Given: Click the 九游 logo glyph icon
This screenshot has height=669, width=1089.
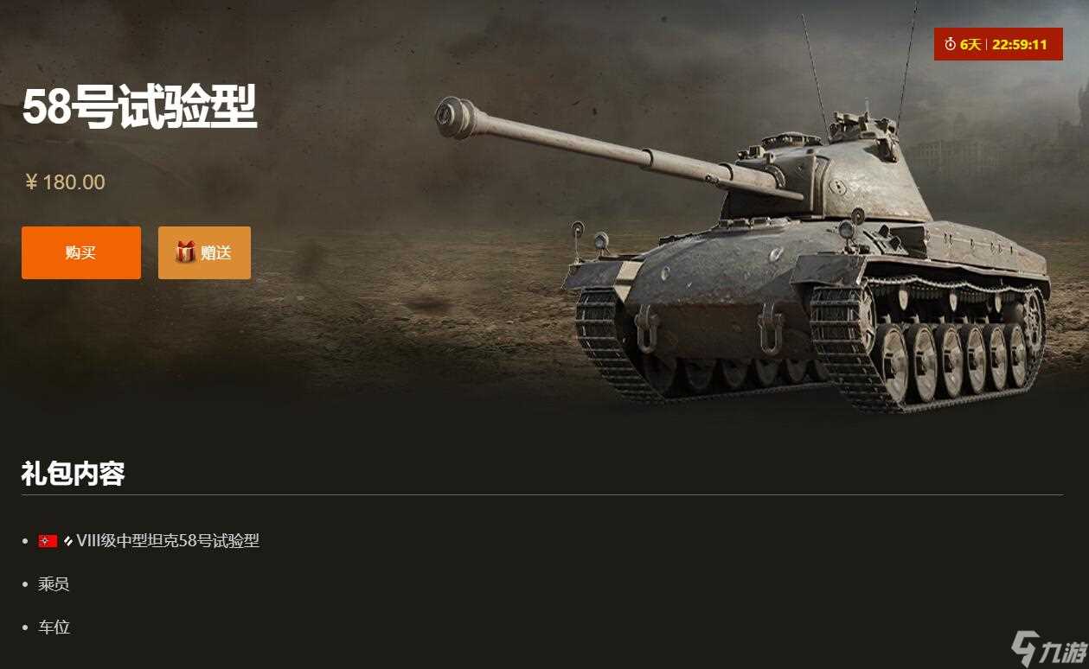Looking at the screenshot, I should click(x=1026, y=647).
